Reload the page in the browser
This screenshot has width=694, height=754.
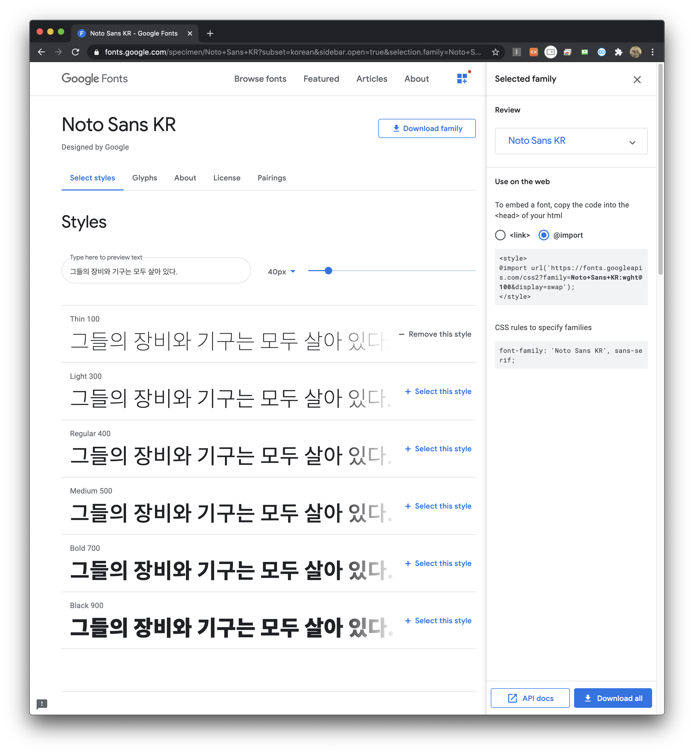pos(76,52)
